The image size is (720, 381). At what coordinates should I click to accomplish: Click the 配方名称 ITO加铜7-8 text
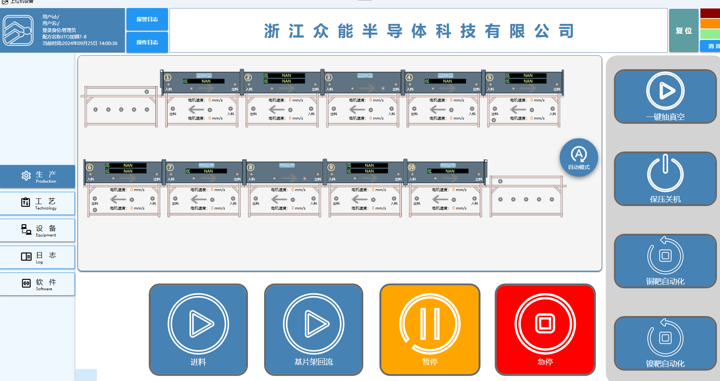point(64,37)
